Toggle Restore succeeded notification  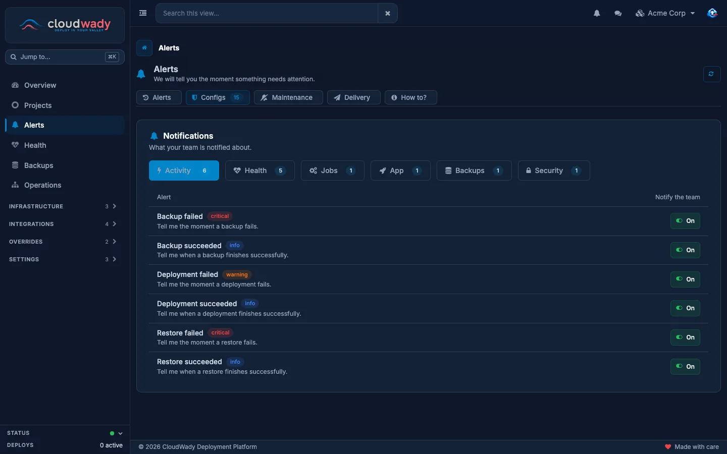pos(685,367)
